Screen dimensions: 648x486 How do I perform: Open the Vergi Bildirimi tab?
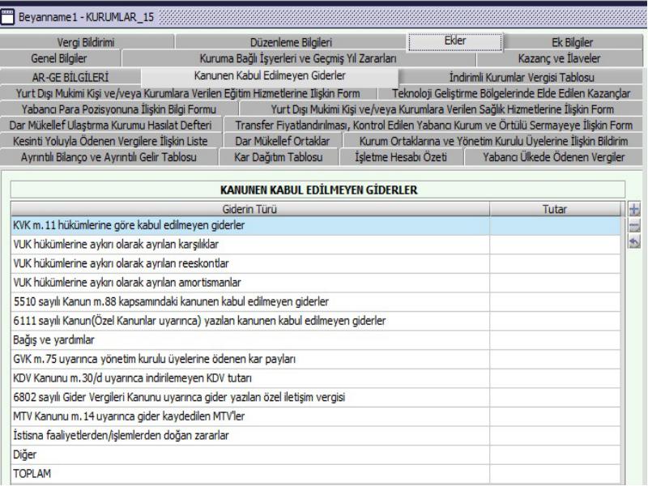[86, 42]
